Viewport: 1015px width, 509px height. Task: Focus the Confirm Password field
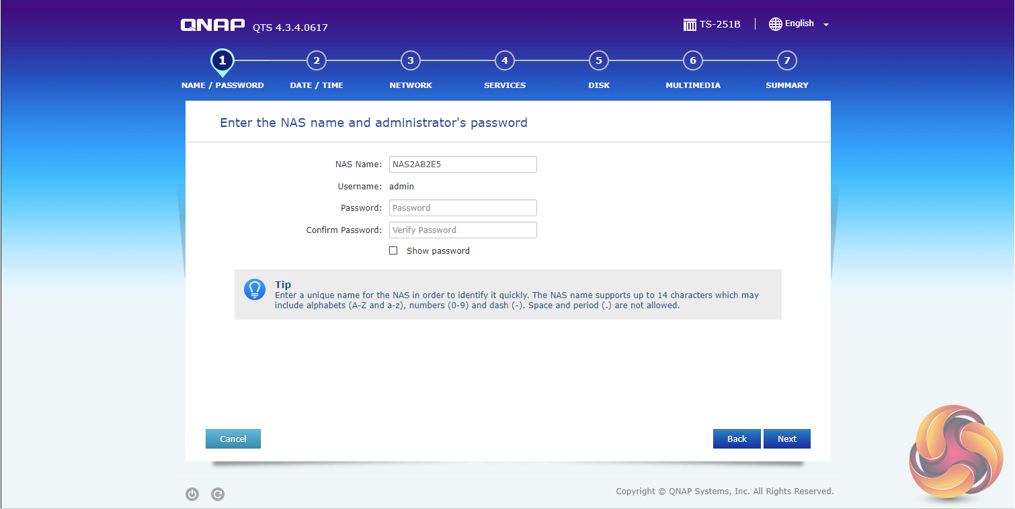pos(463,230)
